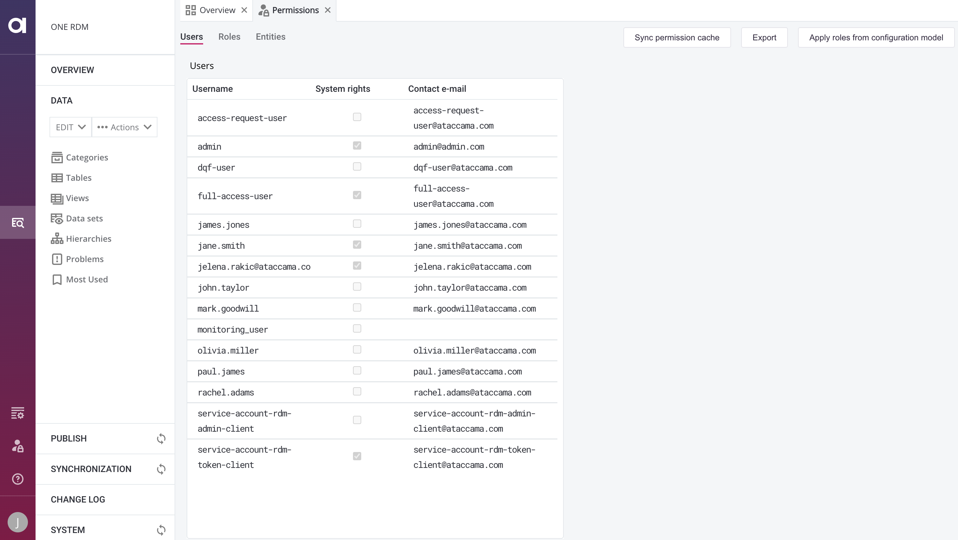Screen dimensions: 958x540
Task: Open the user avatar at bottom left
Action: pyautogui.click(x=17, y=522)
